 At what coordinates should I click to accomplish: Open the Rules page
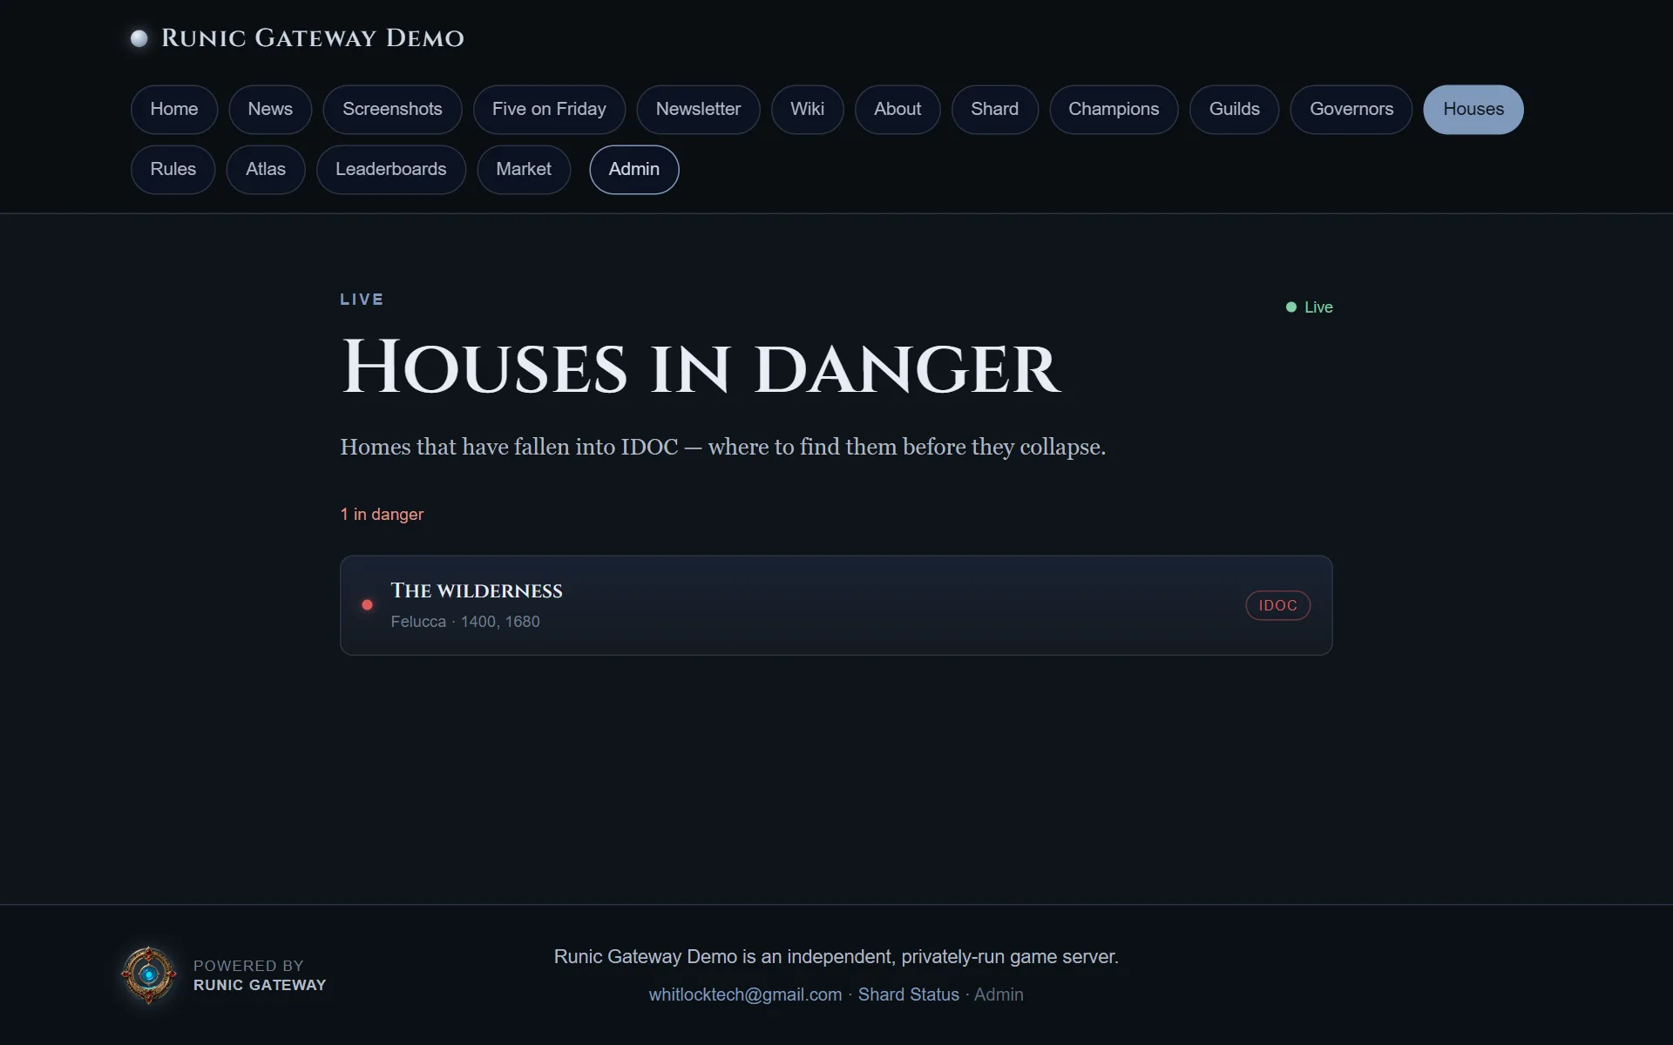(173, 170)
